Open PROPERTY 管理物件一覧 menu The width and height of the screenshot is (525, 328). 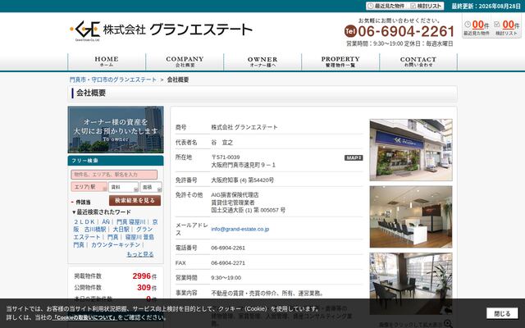click(340, 61)
